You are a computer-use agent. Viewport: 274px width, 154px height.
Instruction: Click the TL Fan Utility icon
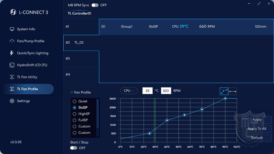click(x=12, y=77)
